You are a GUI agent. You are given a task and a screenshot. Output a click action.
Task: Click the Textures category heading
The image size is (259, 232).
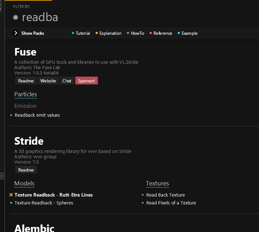tap(157, 184)
